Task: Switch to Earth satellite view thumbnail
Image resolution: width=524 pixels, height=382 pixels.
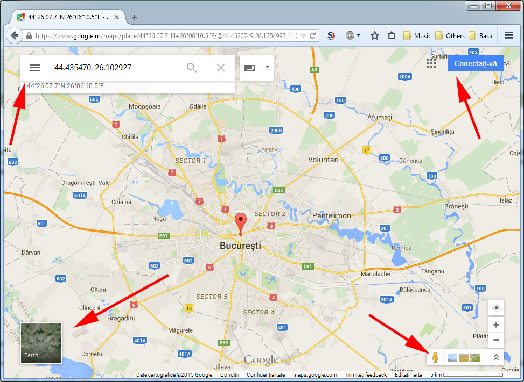Action: 41,343
